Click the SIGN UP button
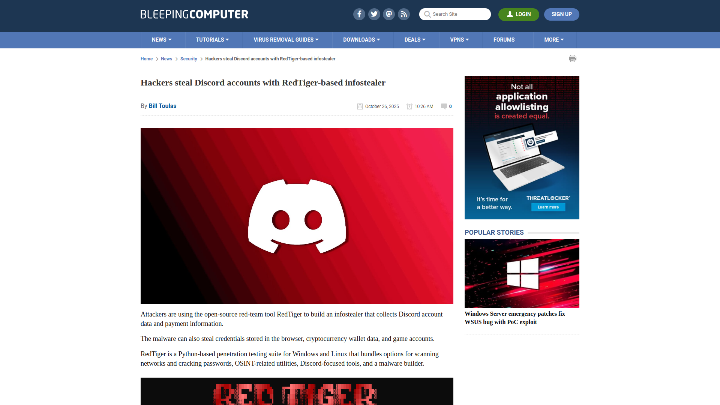Screen dimensions: 720x405 [x=561, y=14]
